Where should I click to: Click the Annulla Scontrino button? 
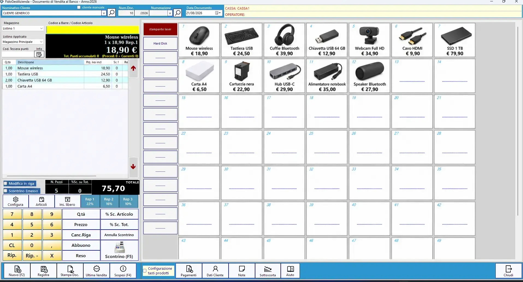point(119,235)
